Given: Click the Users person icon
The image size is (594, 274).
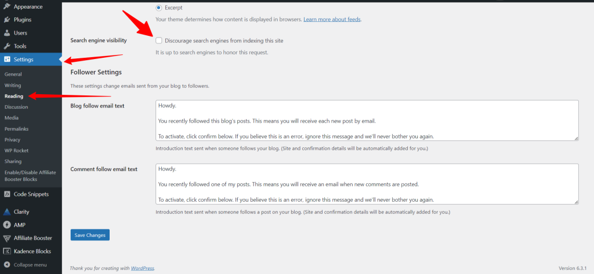Looking at the screenshot, I should (7, 33).
